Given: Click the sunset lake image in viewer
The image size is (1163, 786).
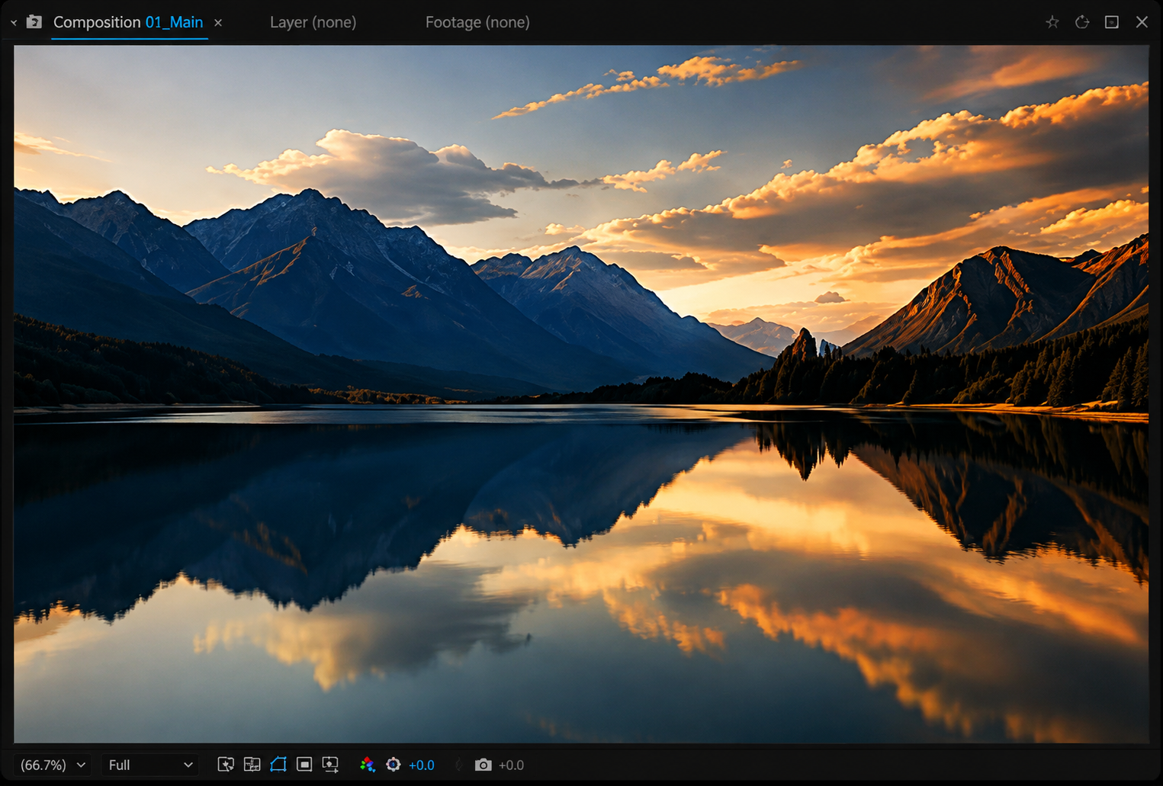Looking at the screenshot, I should tap(581, 394).
